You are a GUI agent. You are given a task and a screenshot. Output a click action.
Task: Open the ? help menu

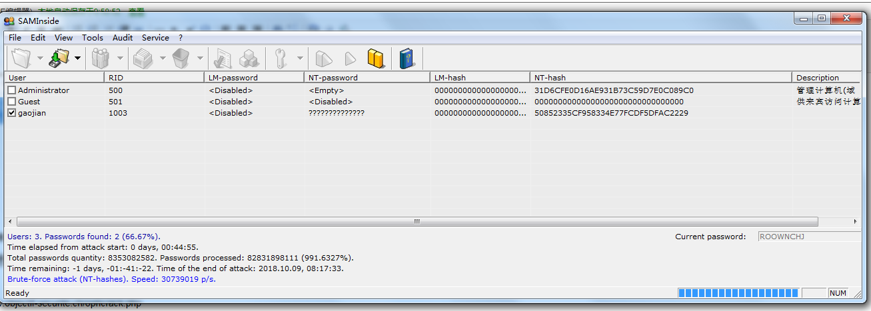pos(180,38)
